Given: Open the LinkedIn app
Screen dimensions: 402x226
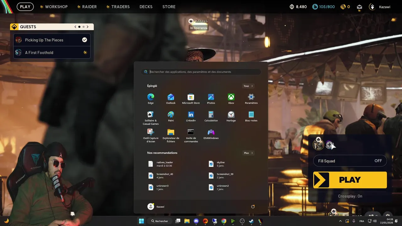Looking at the screenshot, I should [x=191, y=116].
